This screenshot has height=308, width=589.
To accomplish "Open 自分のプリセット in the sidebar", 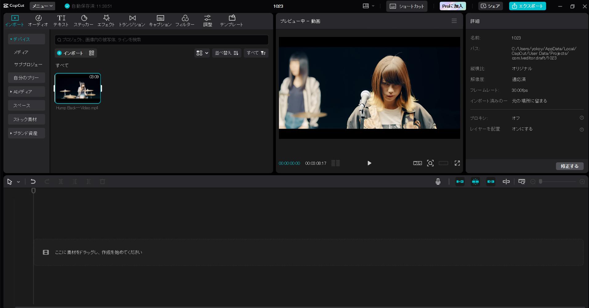I will 27,78.
